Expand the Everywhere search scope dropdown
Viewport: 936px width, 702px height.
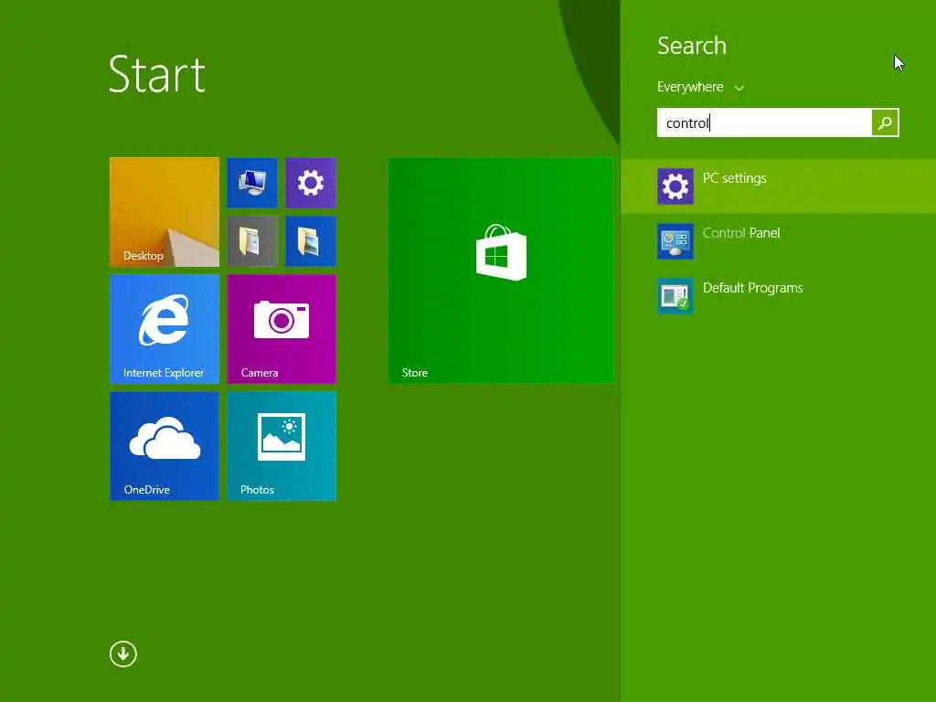[700, 87]
